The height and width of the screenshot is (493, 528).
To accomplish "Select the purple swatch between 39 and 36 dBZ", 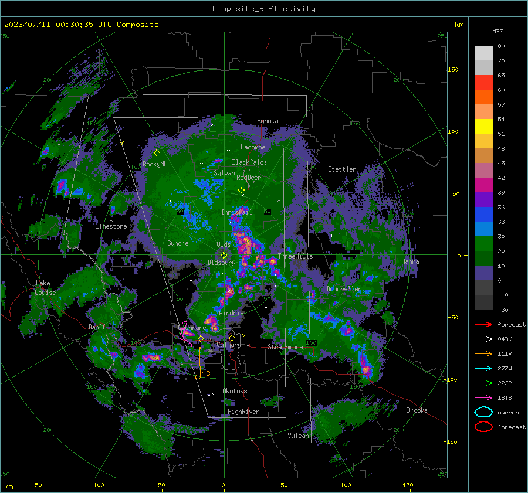I will 483,199.
